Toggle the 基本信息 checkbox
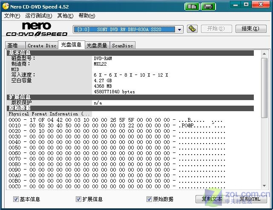Image resolution: width=273 pixels, height=210 pixels. 16,199
